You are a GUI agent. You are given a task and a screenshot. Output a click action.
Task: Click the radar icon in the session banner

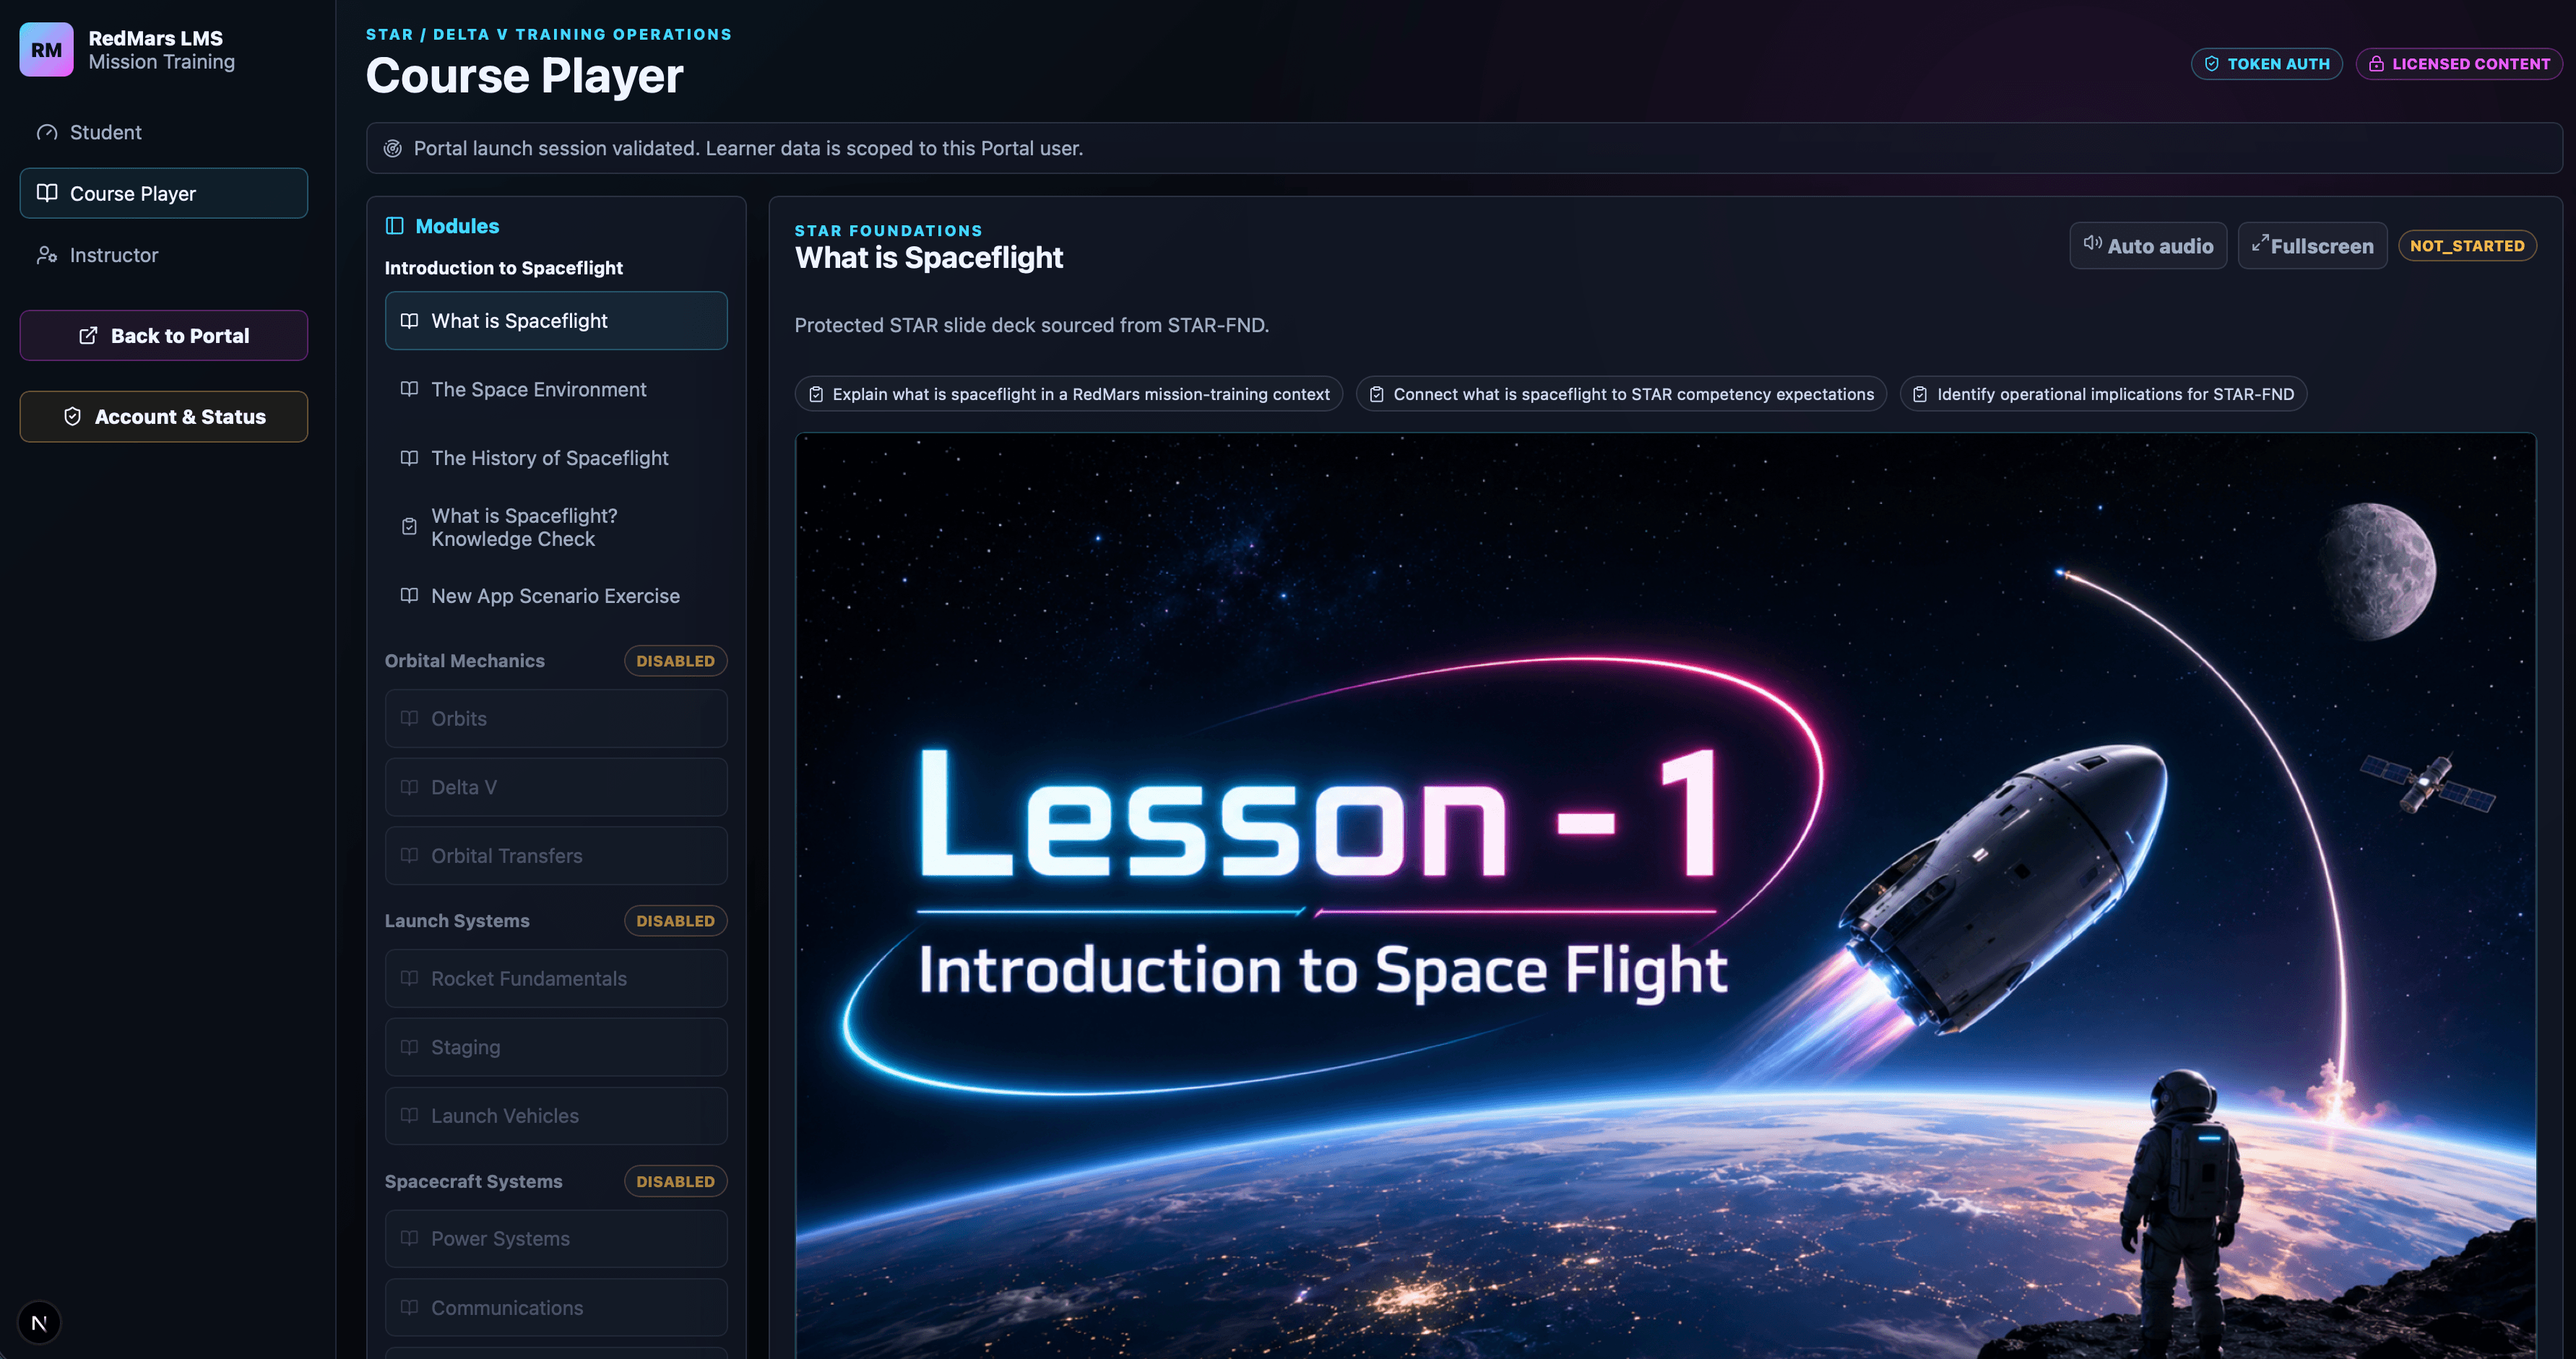click(x=393, y=148)
